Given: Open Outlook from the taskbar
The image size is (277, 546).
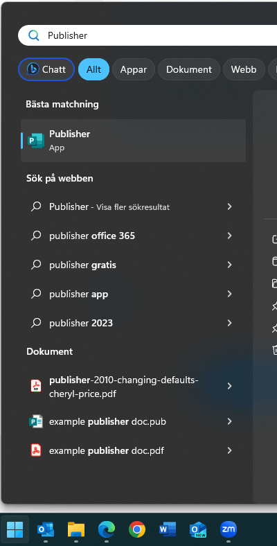Looking at the screenshot, I should point(46,529).
